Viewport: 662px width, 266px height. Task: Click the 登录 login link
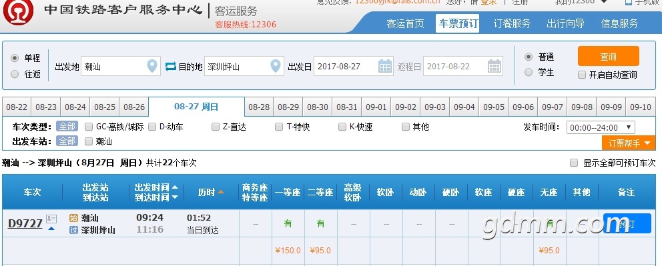tap(489, 2)
